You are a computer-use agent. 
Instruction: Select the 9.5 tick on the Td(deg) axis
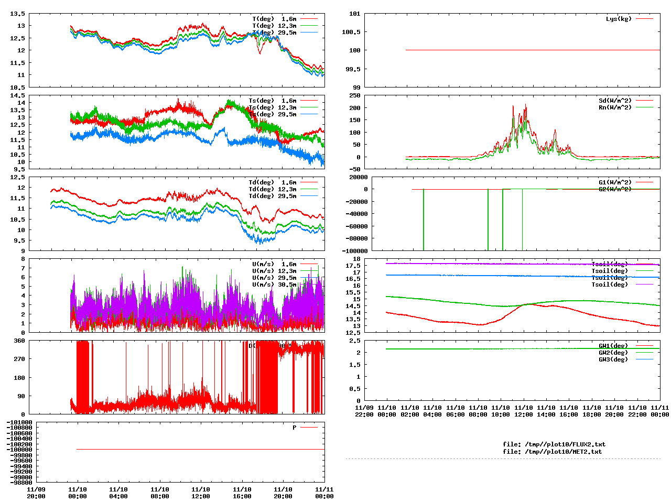[x=19, y=241]
